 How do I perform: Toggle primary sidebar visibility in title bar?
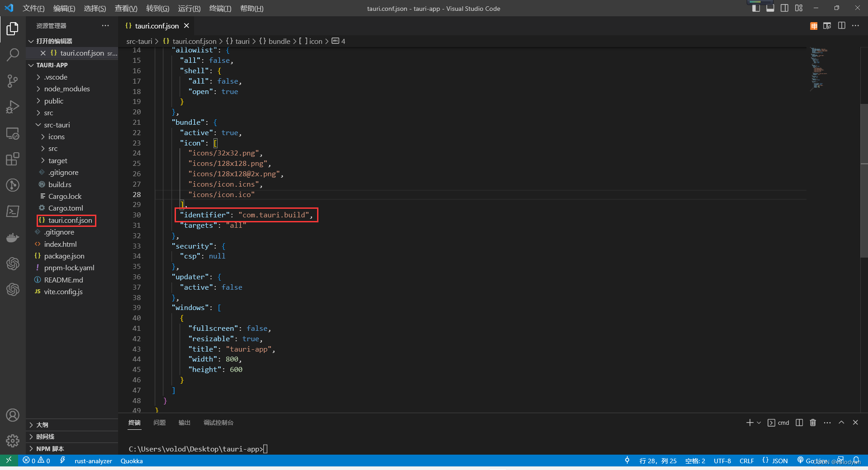tap(756, 8)
